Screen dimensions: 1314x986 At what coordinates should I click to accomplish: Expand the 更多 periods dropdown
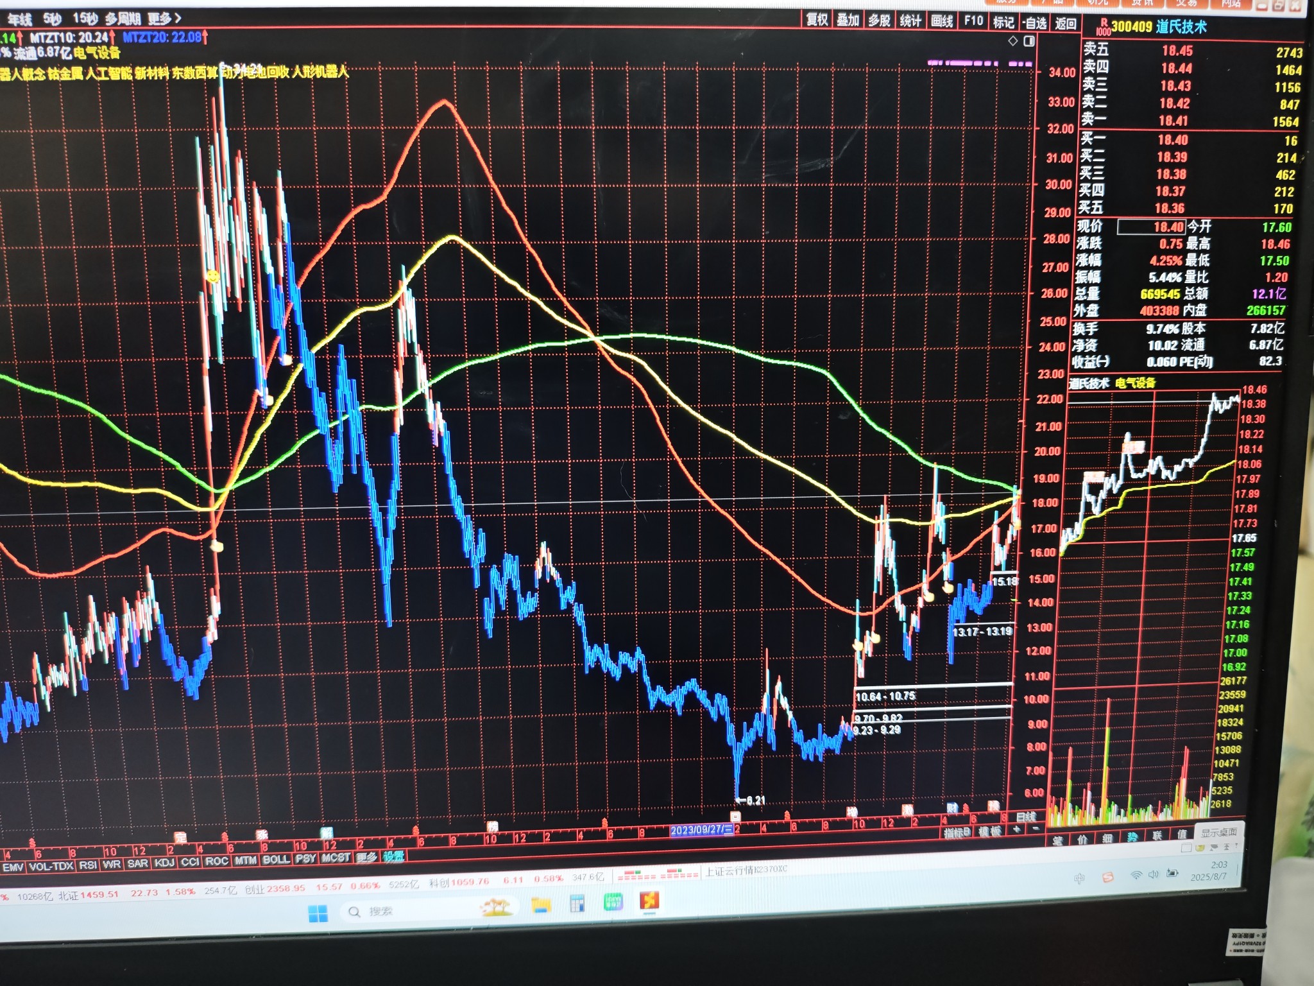pyautogui.click(x=165, y=18)
